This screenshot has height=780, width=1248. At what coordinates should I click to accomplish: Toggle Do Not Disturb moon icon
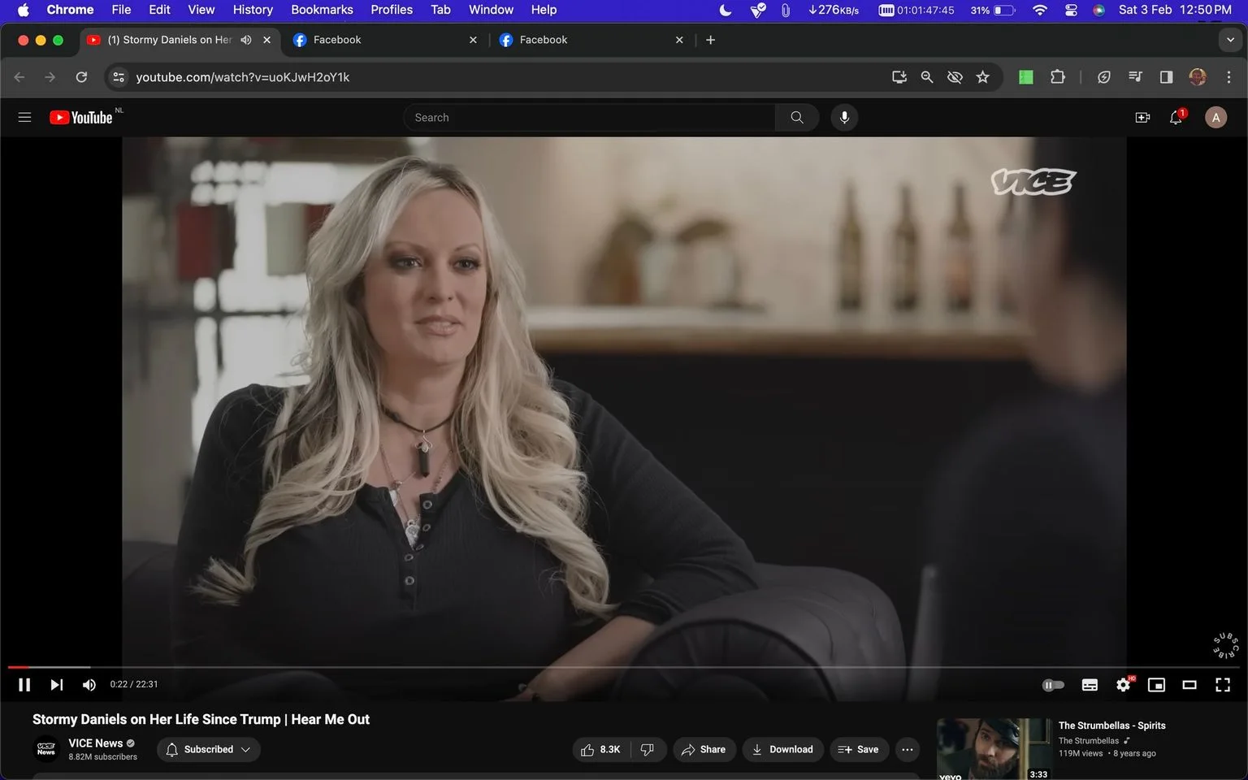click(726, 10)
